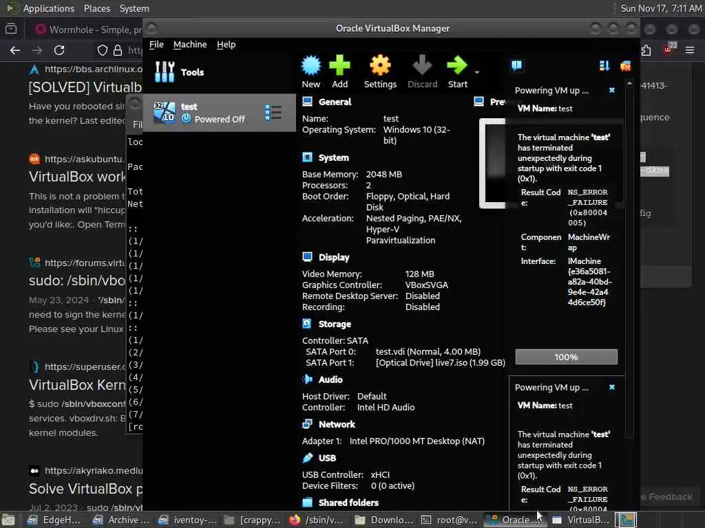This screenshot has width=705, height=528.
Task: Click the 100% progress bar
Action: point(566,357)
